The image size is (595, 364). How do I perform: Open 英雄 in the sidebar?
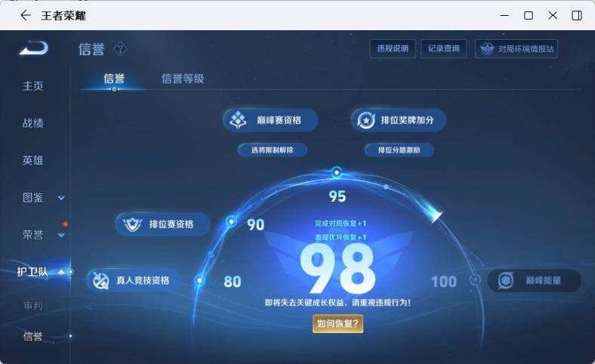click(33, 160)
